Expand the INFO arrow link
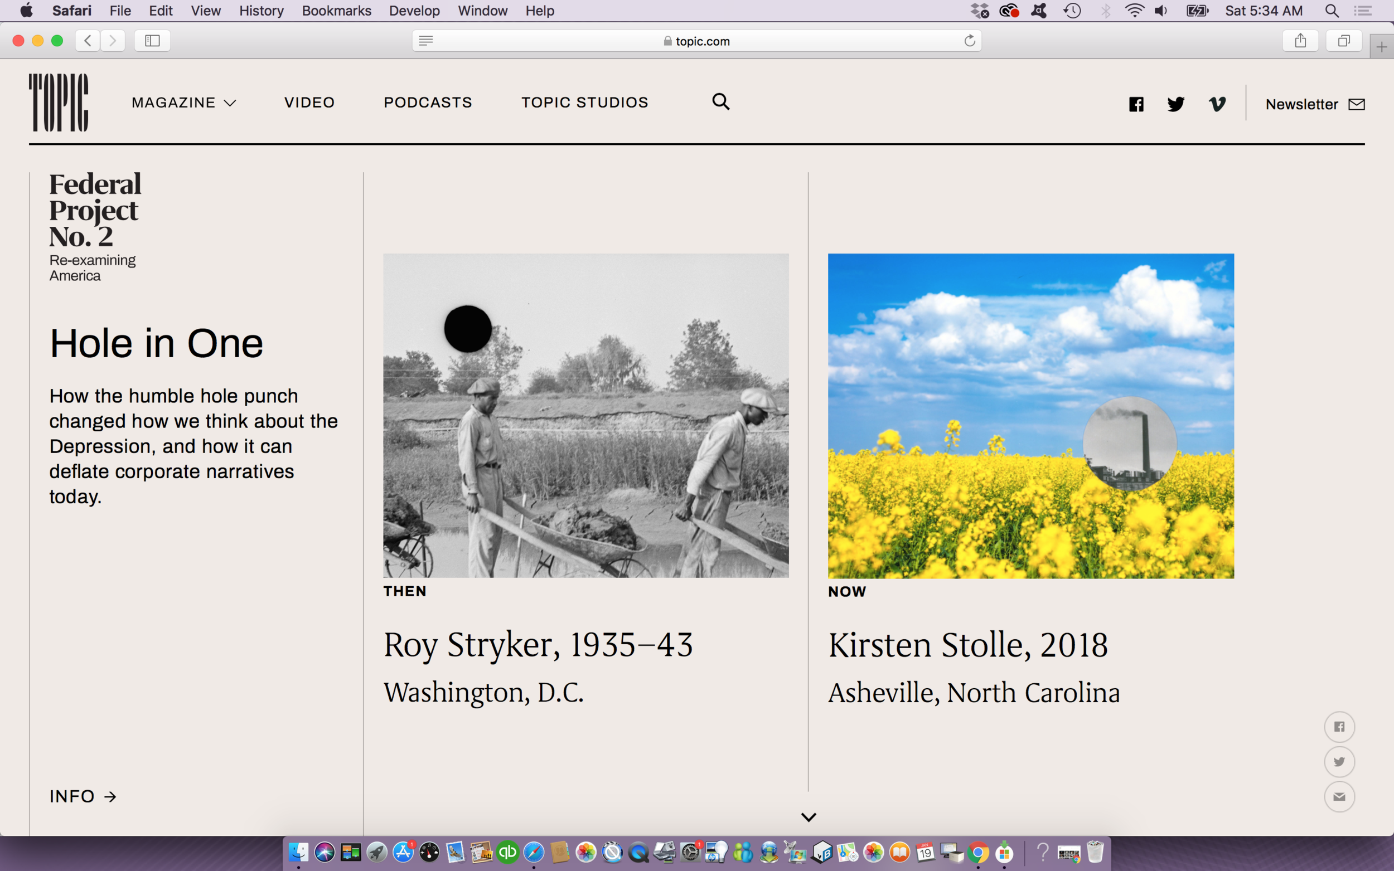 tap(83, 796)
